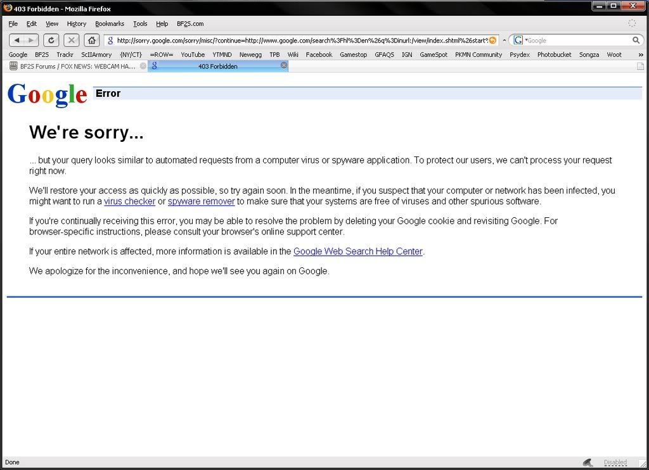
Task: Open the Newegg bookmark
Action: pos(250,54)
